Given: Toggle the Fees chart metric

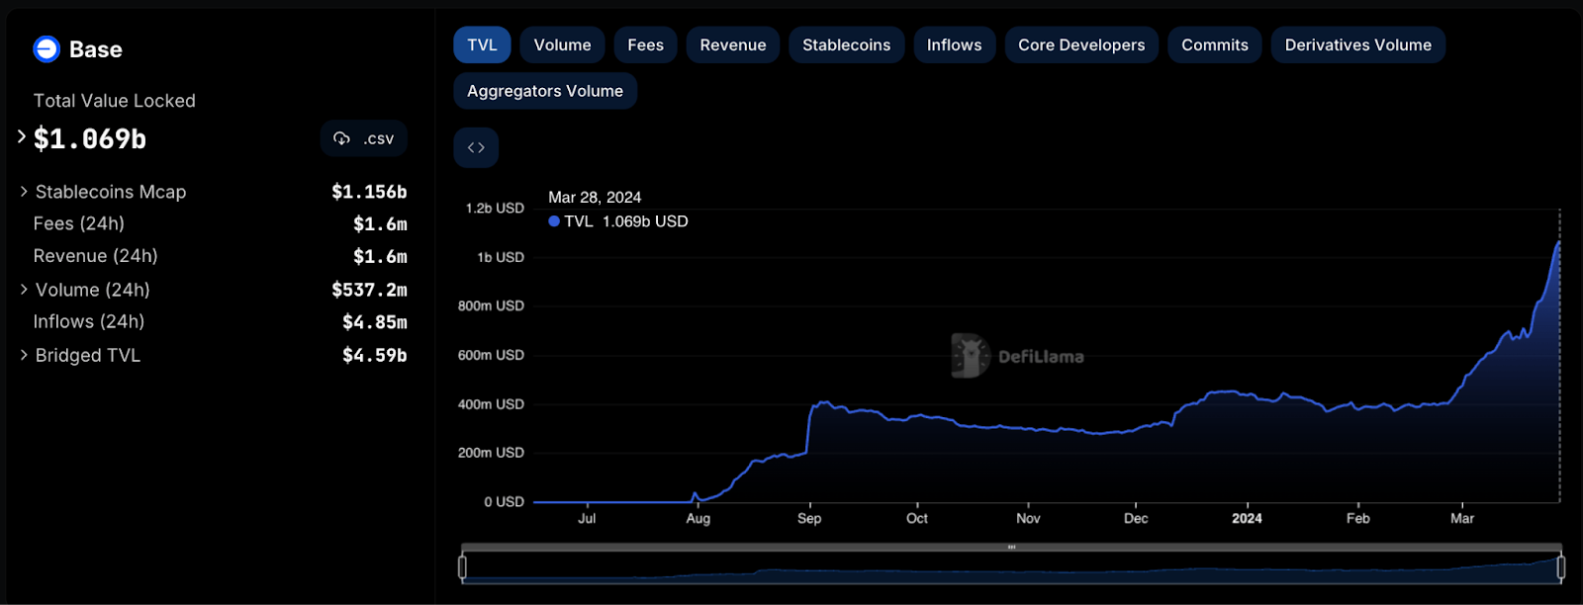Looking at the screenshot, I should [x=645, y=44].
